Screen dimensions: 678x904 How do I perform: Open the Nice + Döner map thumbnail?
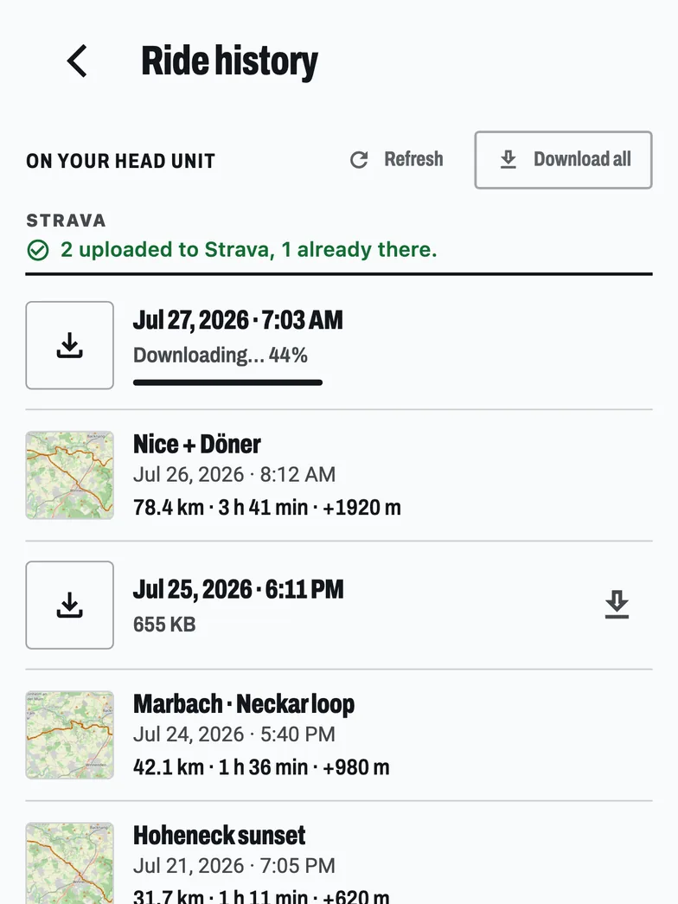tap(70, 475)
